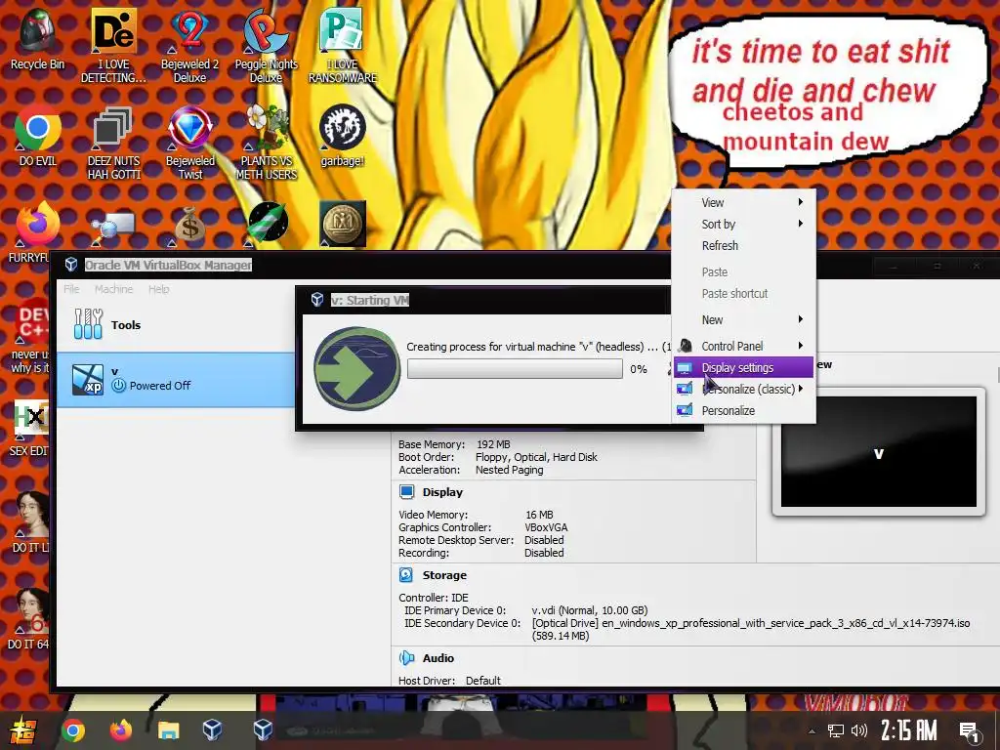Open the green rocket planet desktop icon

[x=268, y=224]
